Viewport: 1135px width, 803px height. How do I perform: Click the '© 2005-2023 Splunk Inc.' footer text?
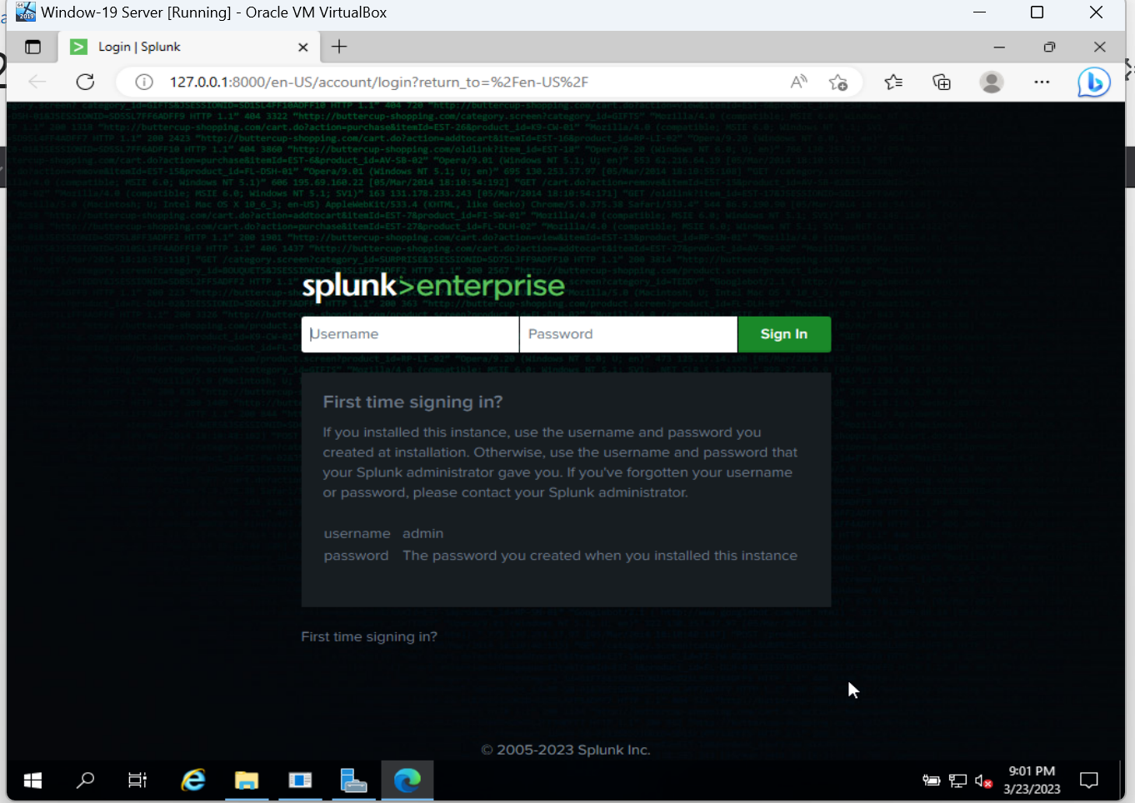[x=566, y=750]
